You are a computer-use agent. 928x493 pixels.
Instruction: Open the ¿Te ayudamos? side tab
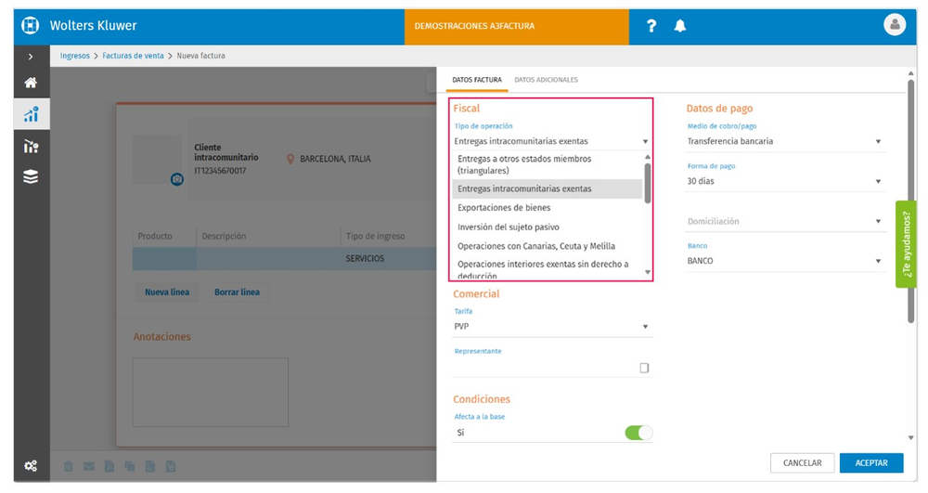coord(906,244)
